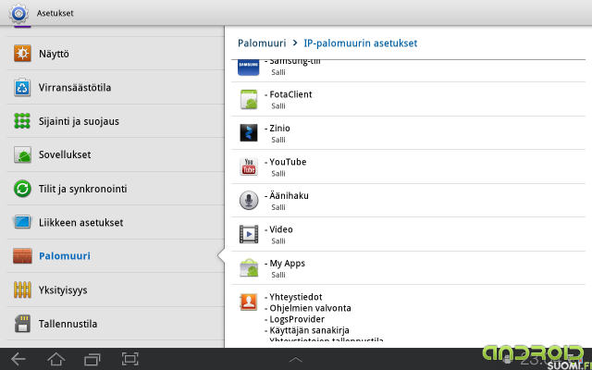Open the Tilit ja synkronointi sync icon
592x370 pixels.
click(22, 189)
